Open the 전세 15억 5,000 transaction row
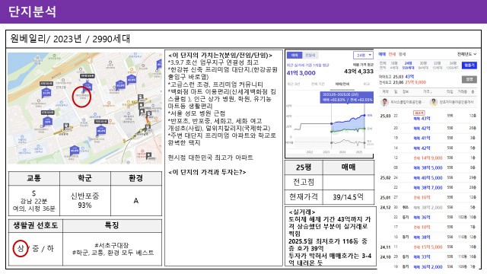This screenshot has width=487, height=274. (428, 247)
